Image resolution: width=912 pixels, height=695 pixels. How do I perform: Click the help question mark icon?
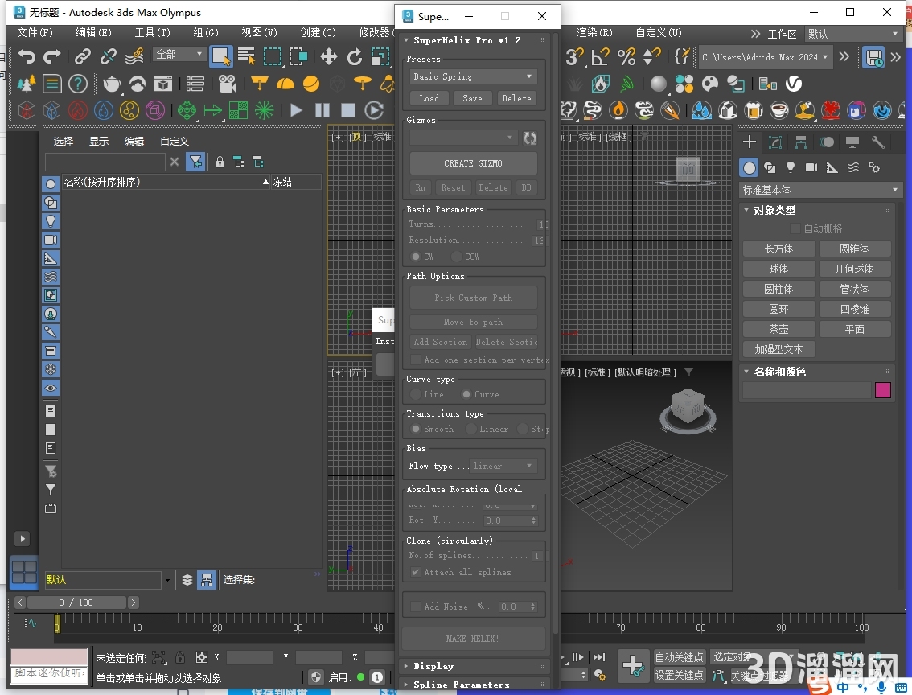point(77,84)
